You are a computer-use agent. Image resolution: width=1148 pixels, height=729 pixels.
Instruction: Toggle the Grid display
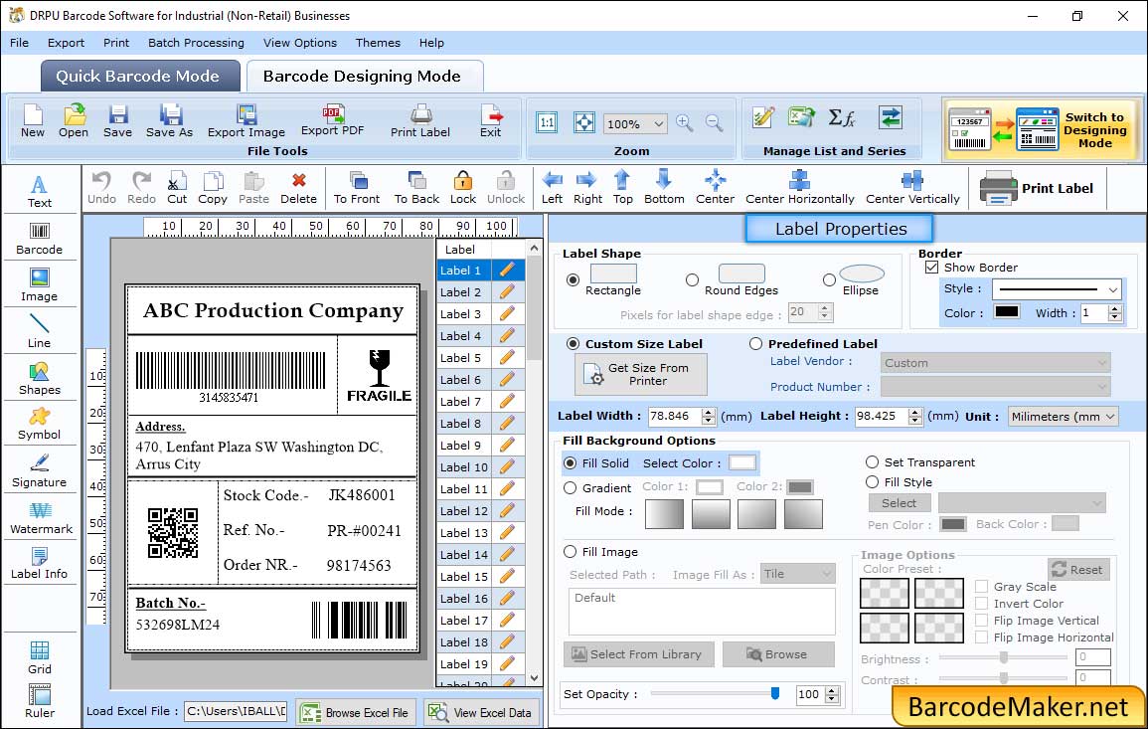[x=40, y=657]
